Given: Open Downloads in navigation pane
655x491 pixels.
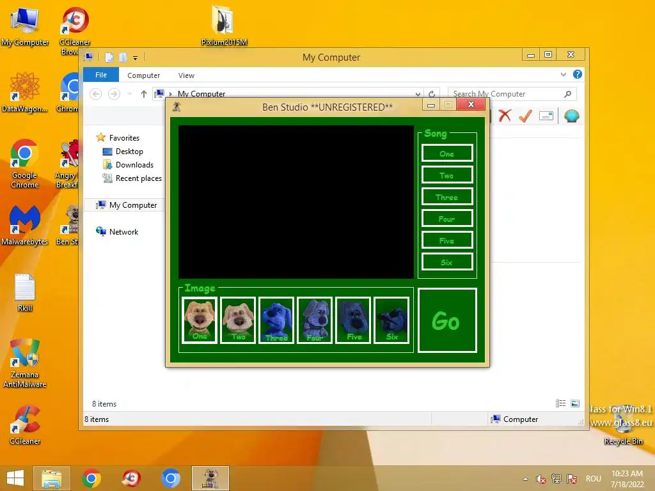Looking at the screenshot, I should 134,164.
